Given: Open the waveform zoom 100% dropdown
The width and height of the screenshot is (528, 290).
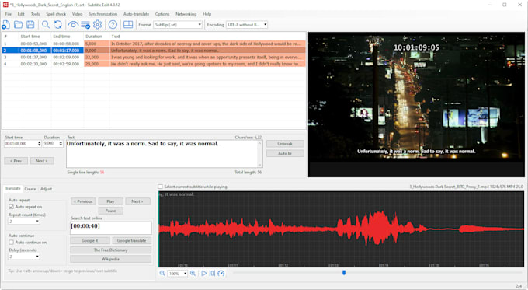Looking at the screenshot, I should [185, 274].
